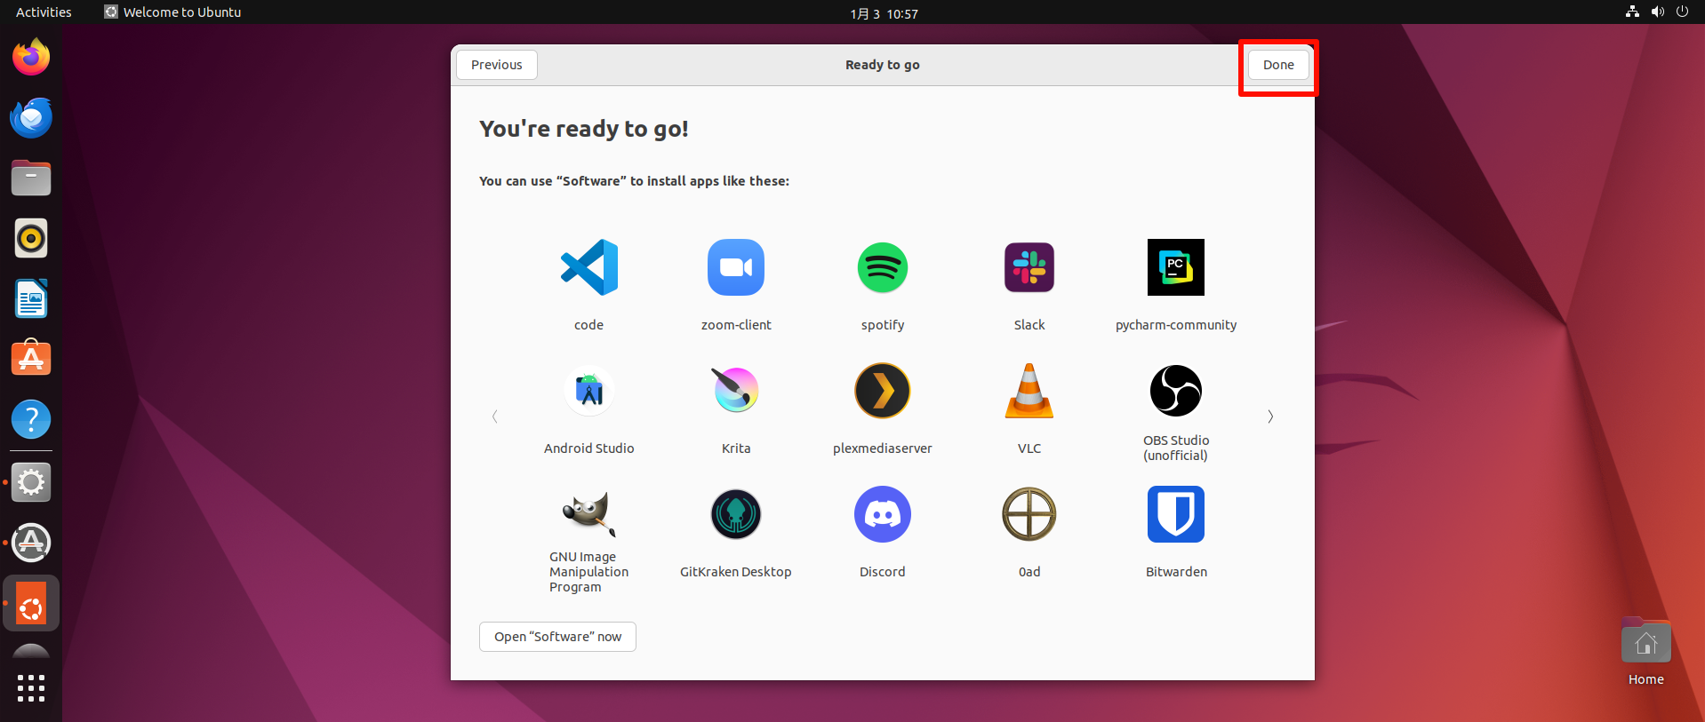Image resolution: width=1705 pixels, height=722 pixels.
Task: Select the OBS Studio icon
Action: (x=1176, y=391)
